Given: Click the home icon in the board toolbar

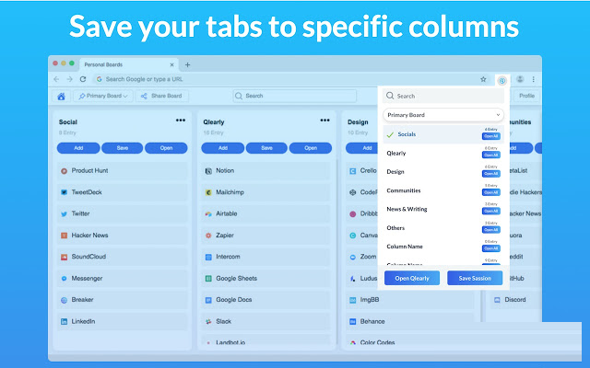Looking at the screenshot, I should click(x=61, y=96).
